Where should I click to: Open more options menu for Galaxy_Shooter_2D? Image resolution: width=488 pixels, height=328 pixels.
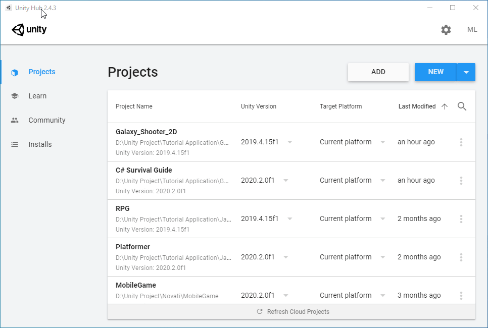point(461,142)
